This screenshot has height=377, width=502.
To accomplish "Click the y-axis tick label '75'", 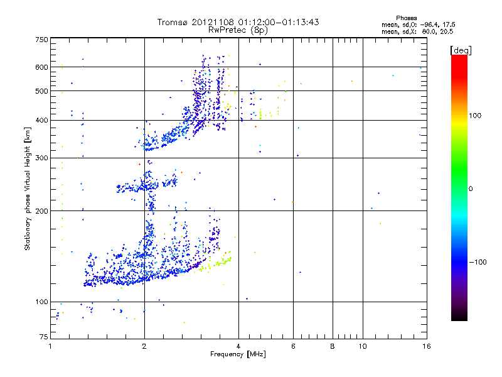I will [44, 337].
